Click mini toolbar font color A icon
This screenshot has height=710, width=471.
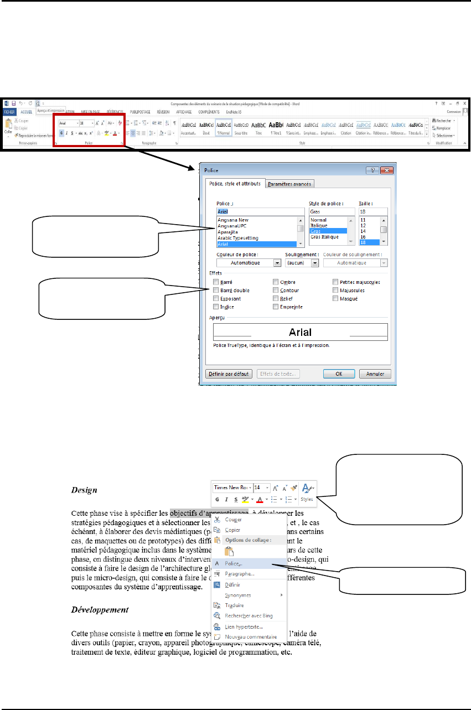click(260, 499)
